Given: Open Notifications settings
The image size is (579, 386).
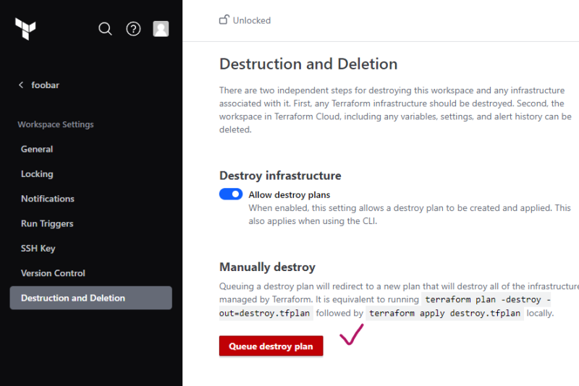Looking at the screenshot, I should [48, 199].
